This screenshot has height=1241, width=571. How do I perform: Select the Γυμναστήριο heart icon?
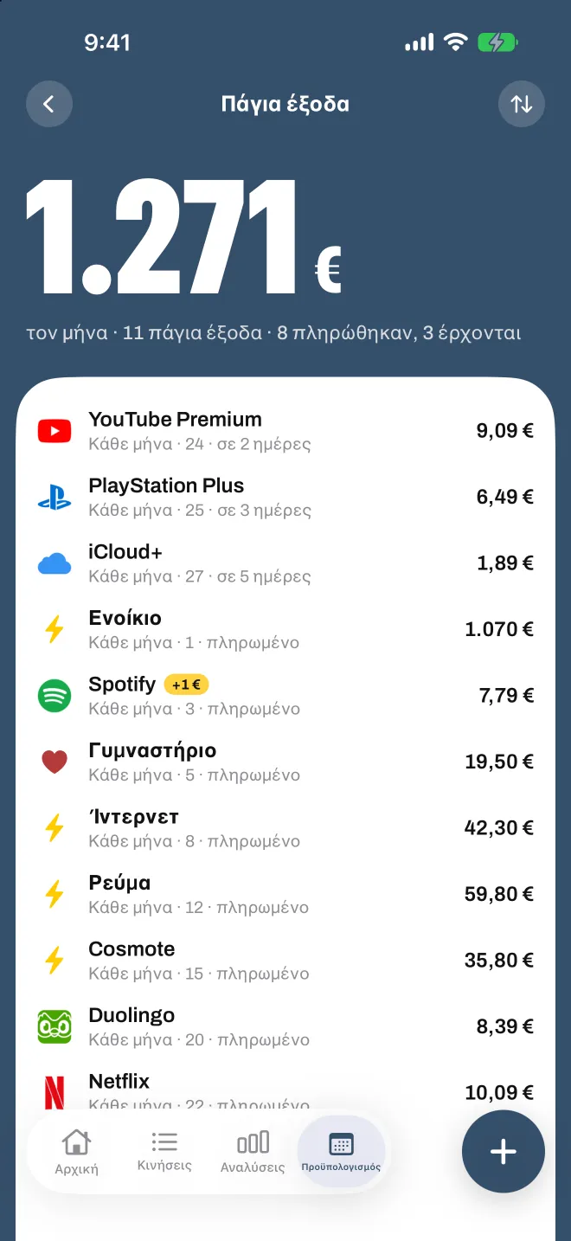tap(55, 762)
